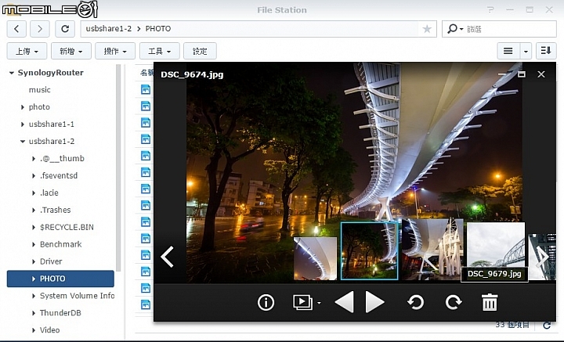The width and height of the screenshot is (564, 342).
Task: Select the .Trashes folder
Action: [55, 210]
